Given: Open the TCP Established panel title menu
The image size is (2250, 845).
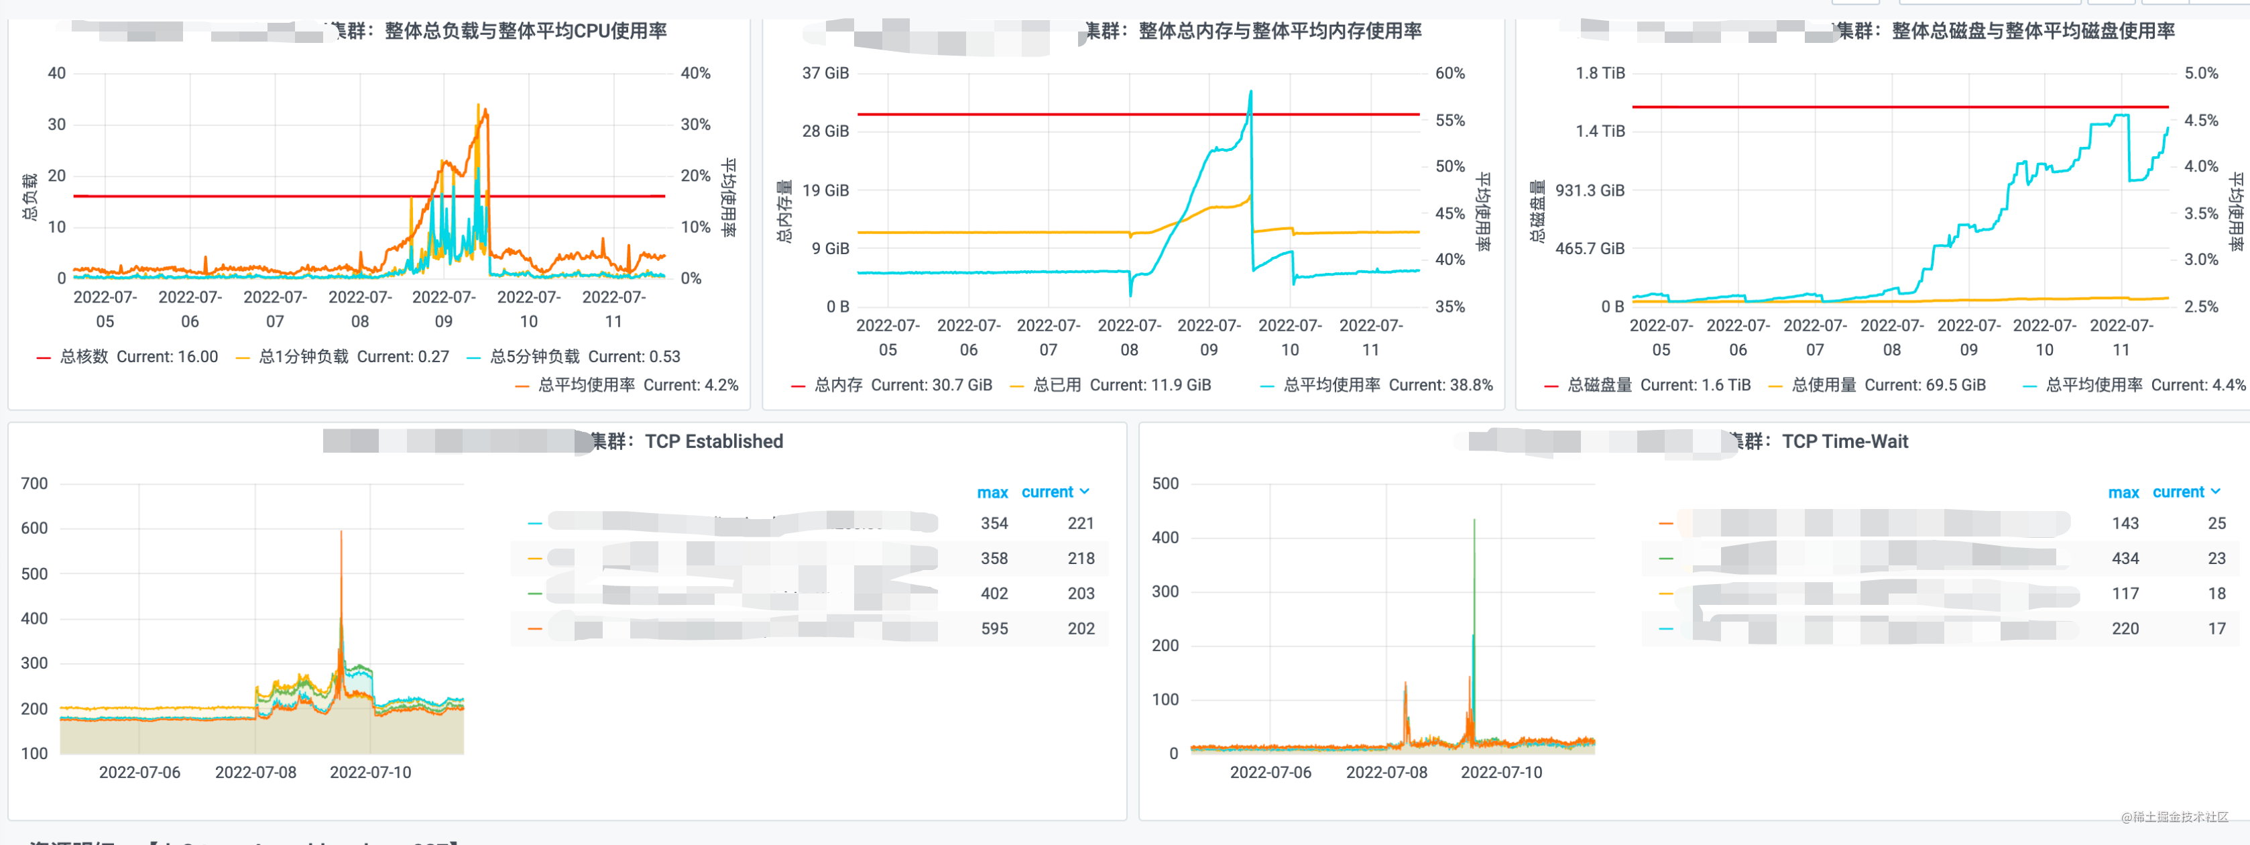Looking at the screenshot, I should click(x=687, y=441).
